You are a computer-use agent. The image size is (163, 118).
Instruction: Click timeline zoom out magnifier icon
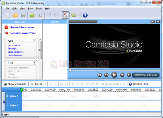point(55,84)
